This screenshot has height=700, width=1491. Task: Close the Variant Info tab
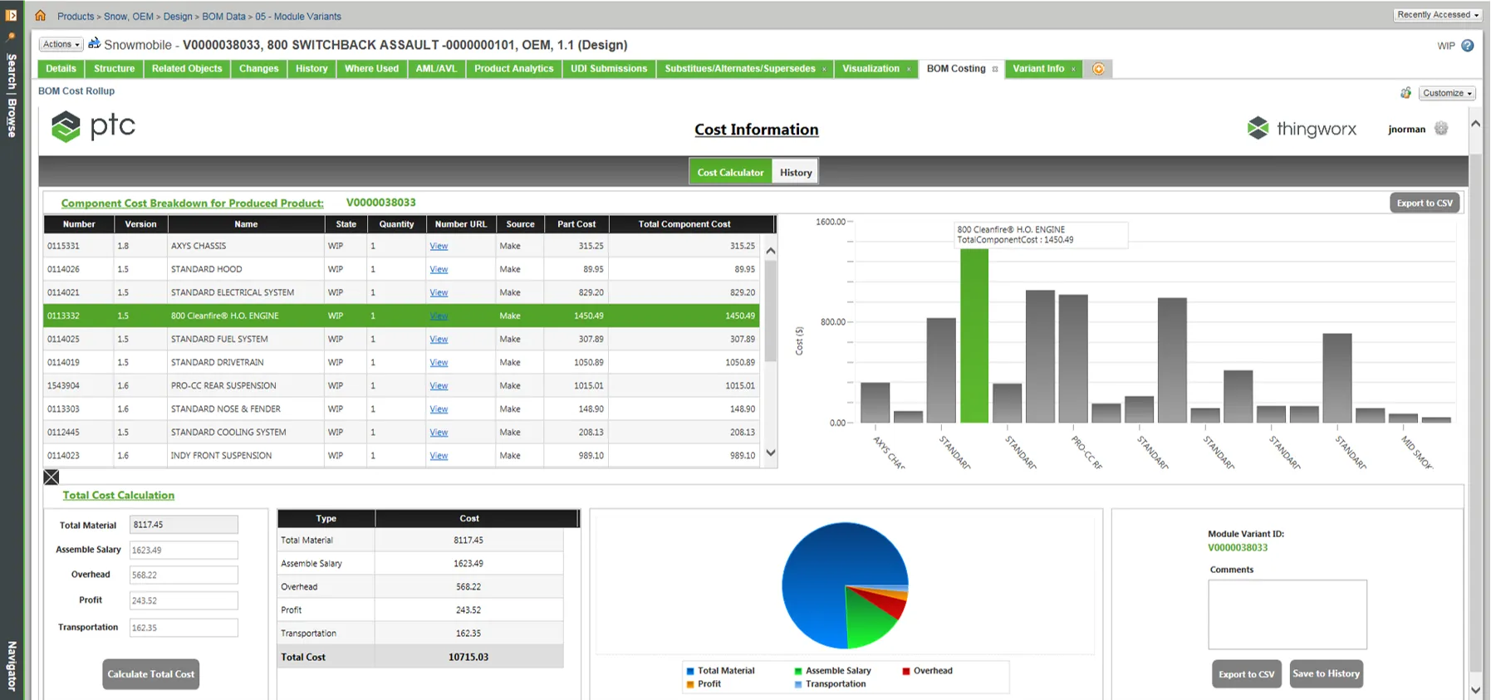click(x=1073, y=69)
